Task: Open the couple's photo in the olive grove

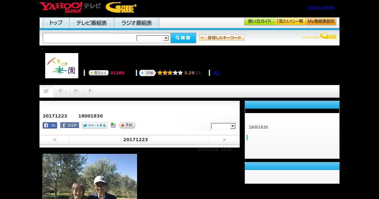Action: [90, 176]
